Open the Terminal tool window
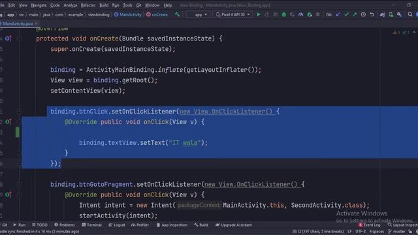Viewport: 418px width, 235px height. click(91, 225)
